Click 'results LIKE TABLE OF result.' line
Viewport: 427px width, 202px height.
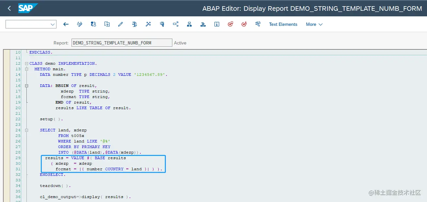(x=93, y=108)
